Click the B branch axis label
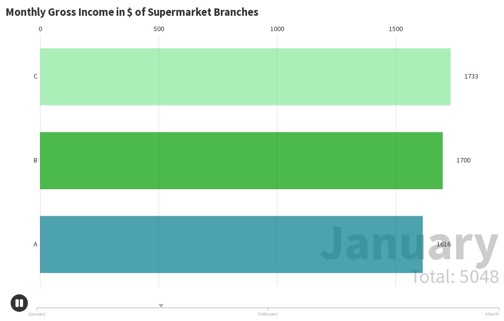Viewport: 504px width, 321px height. 36,160
